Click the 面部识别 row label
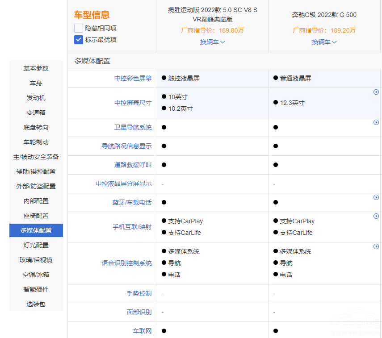 [139, 312]
